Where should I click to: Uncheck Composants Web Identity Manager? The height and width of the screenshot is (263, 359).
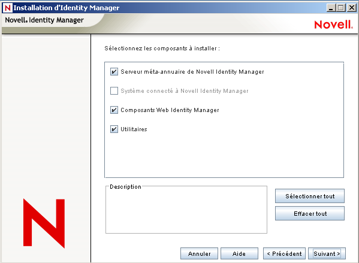tap(114, 110)
